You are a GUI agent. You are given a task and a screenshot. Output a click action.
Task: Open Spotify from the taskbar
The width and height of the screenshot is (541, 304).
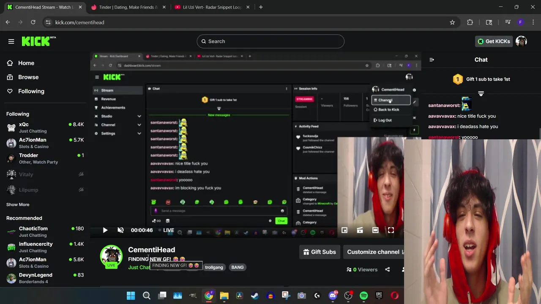(363, 296)
